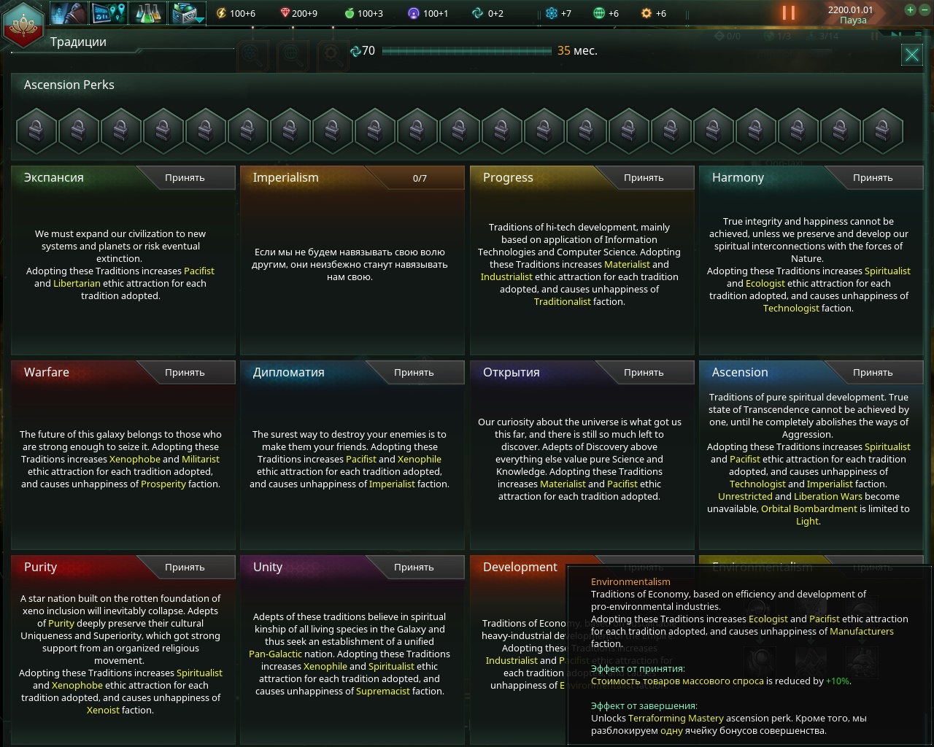Click the 35 мес. remaining time label

coord(577,50)
